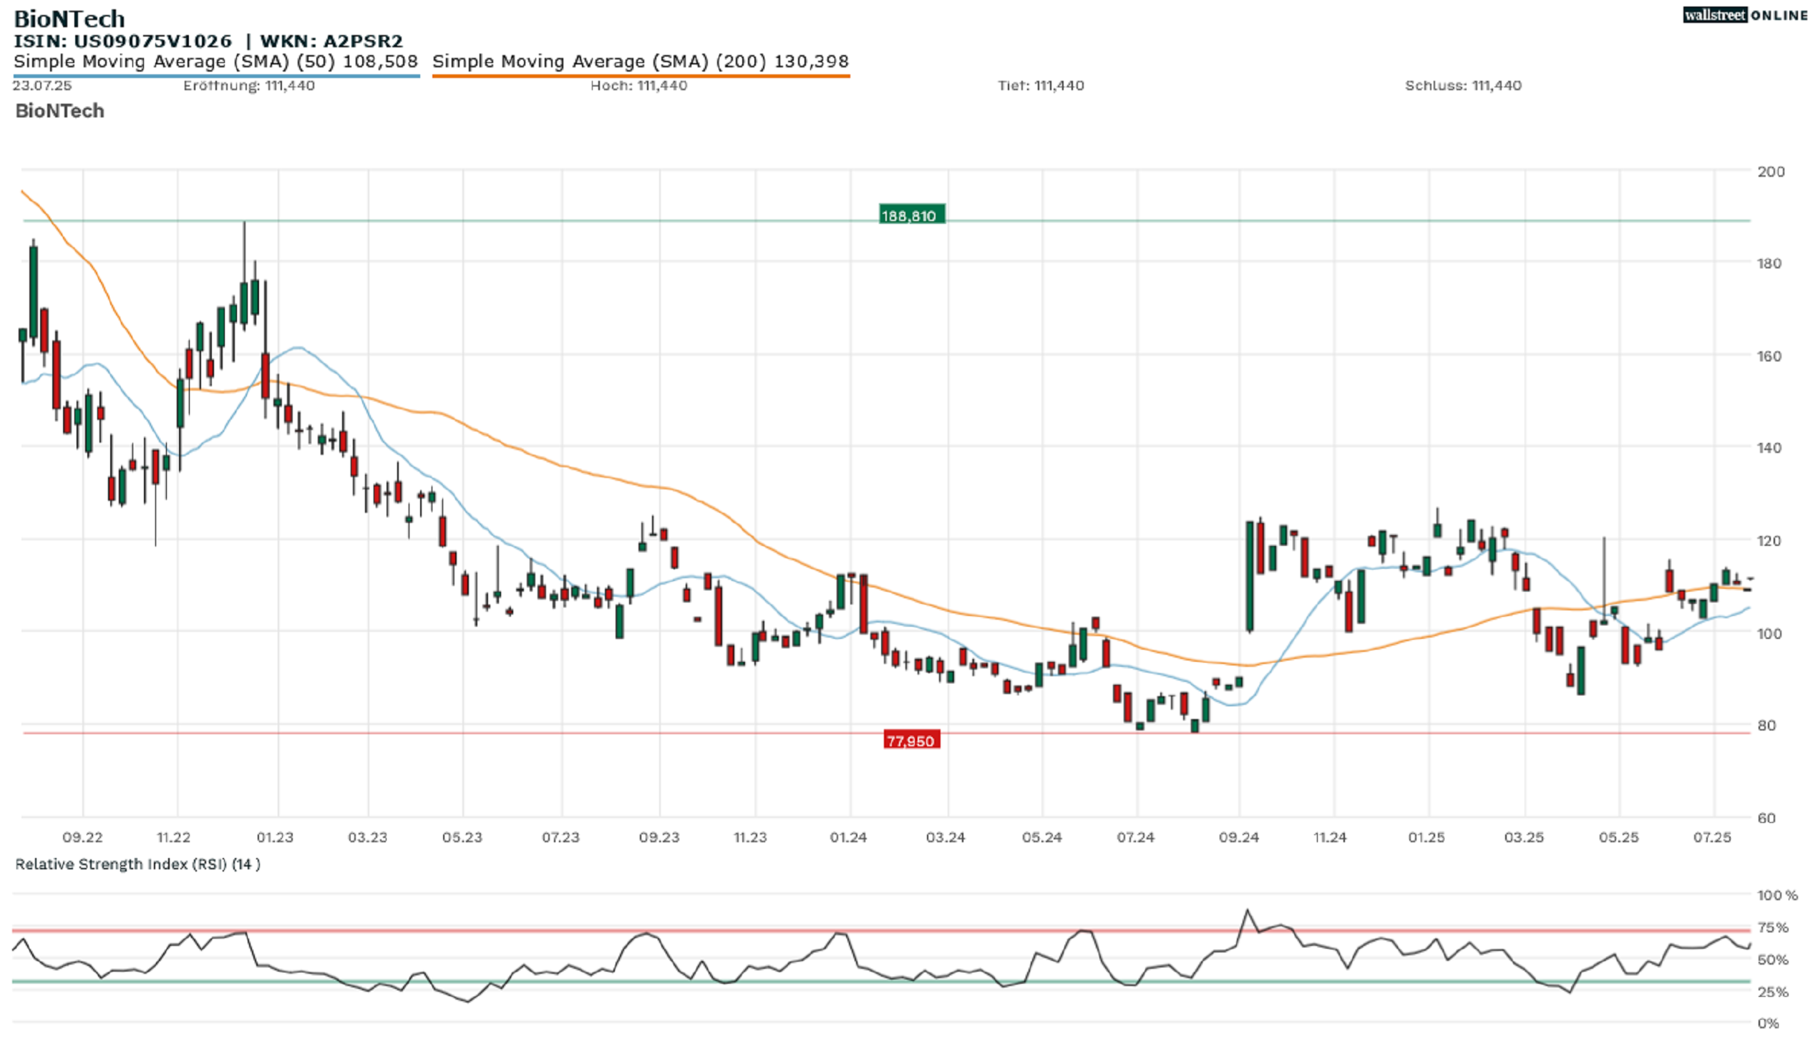Click the green 188,810 high marker

[x=911, y=215]
